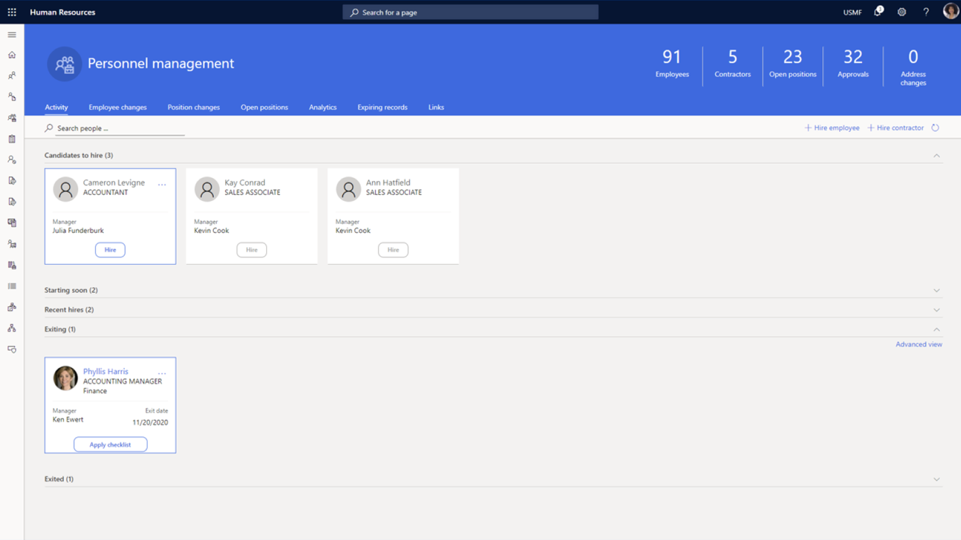
Task: Go to the Home icon in sidebar
Action: pos(12,55)
